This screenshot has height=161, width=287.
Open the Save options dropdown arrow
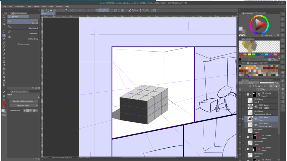pyautogui.click(x=57, y=10)
